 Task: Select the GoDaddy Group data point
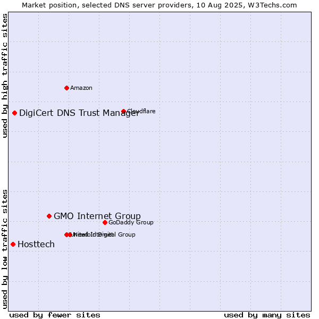tap(105, 223)
